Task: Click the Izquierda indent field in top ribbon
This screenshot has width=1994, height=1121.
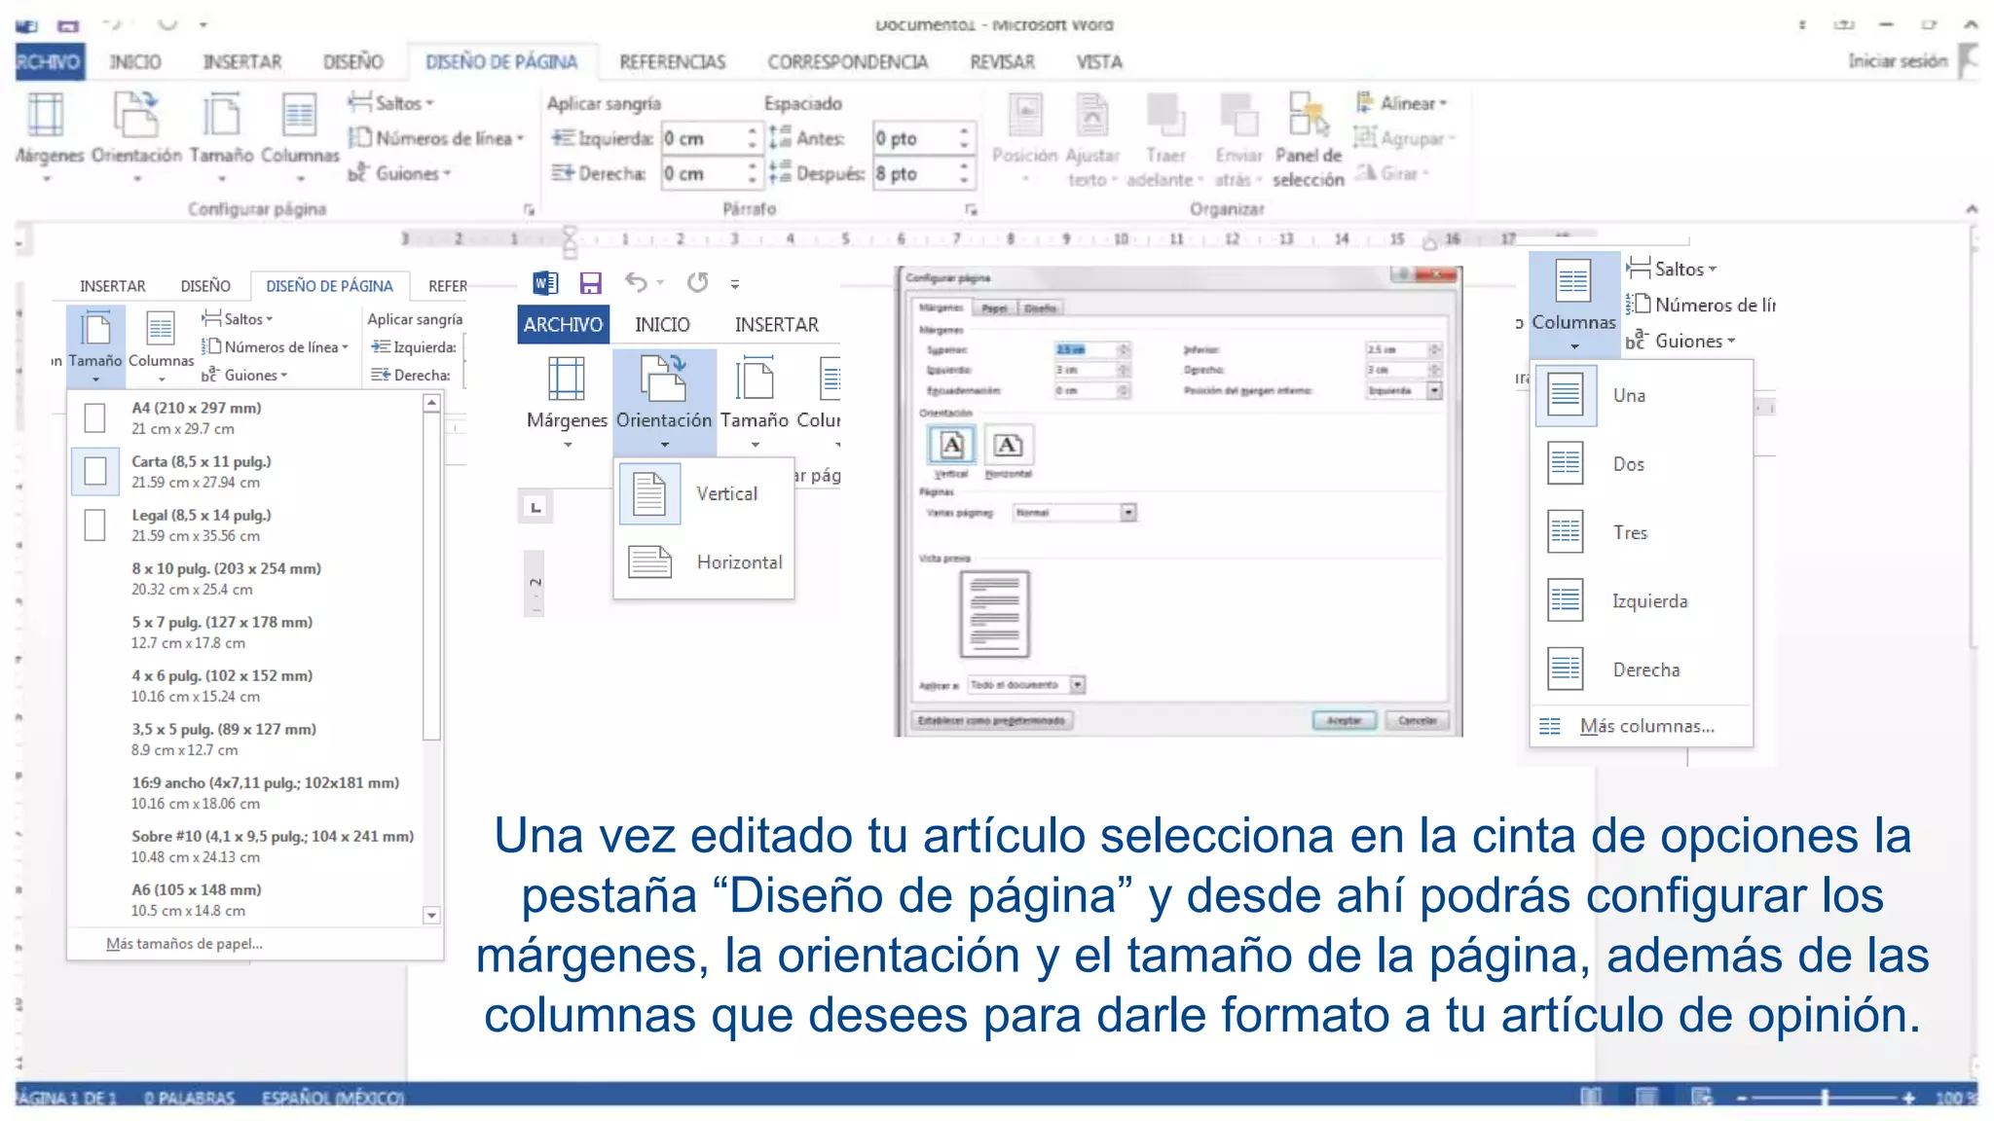Action: 710,138
